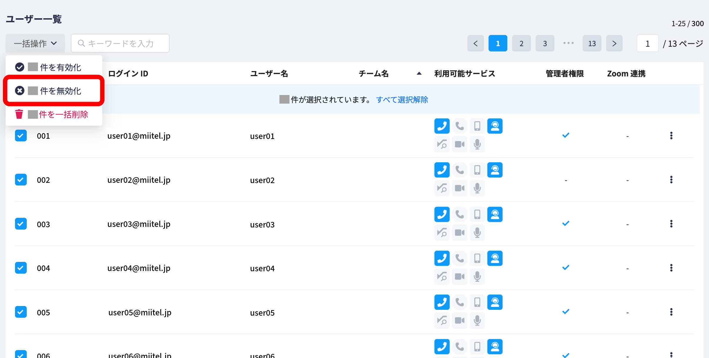
Task: Click the ユーザー名 column header
Action: coord(269,73)
